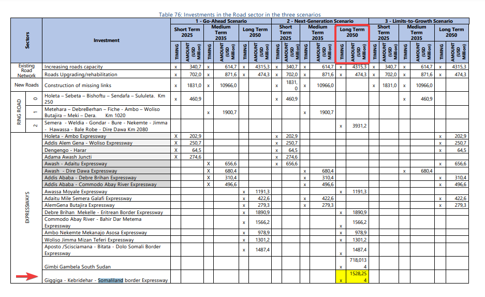Click ring road number '2' cell
Image resolution: width=485 pixels, height=297 pixels.
[x=35, y=126]
